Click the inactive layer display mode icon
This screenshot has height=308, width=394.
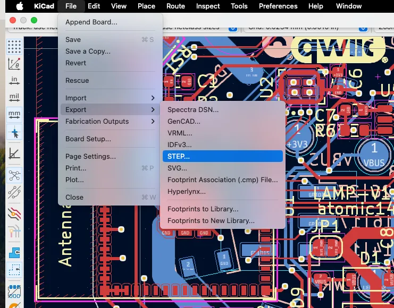tap(14, 213)
